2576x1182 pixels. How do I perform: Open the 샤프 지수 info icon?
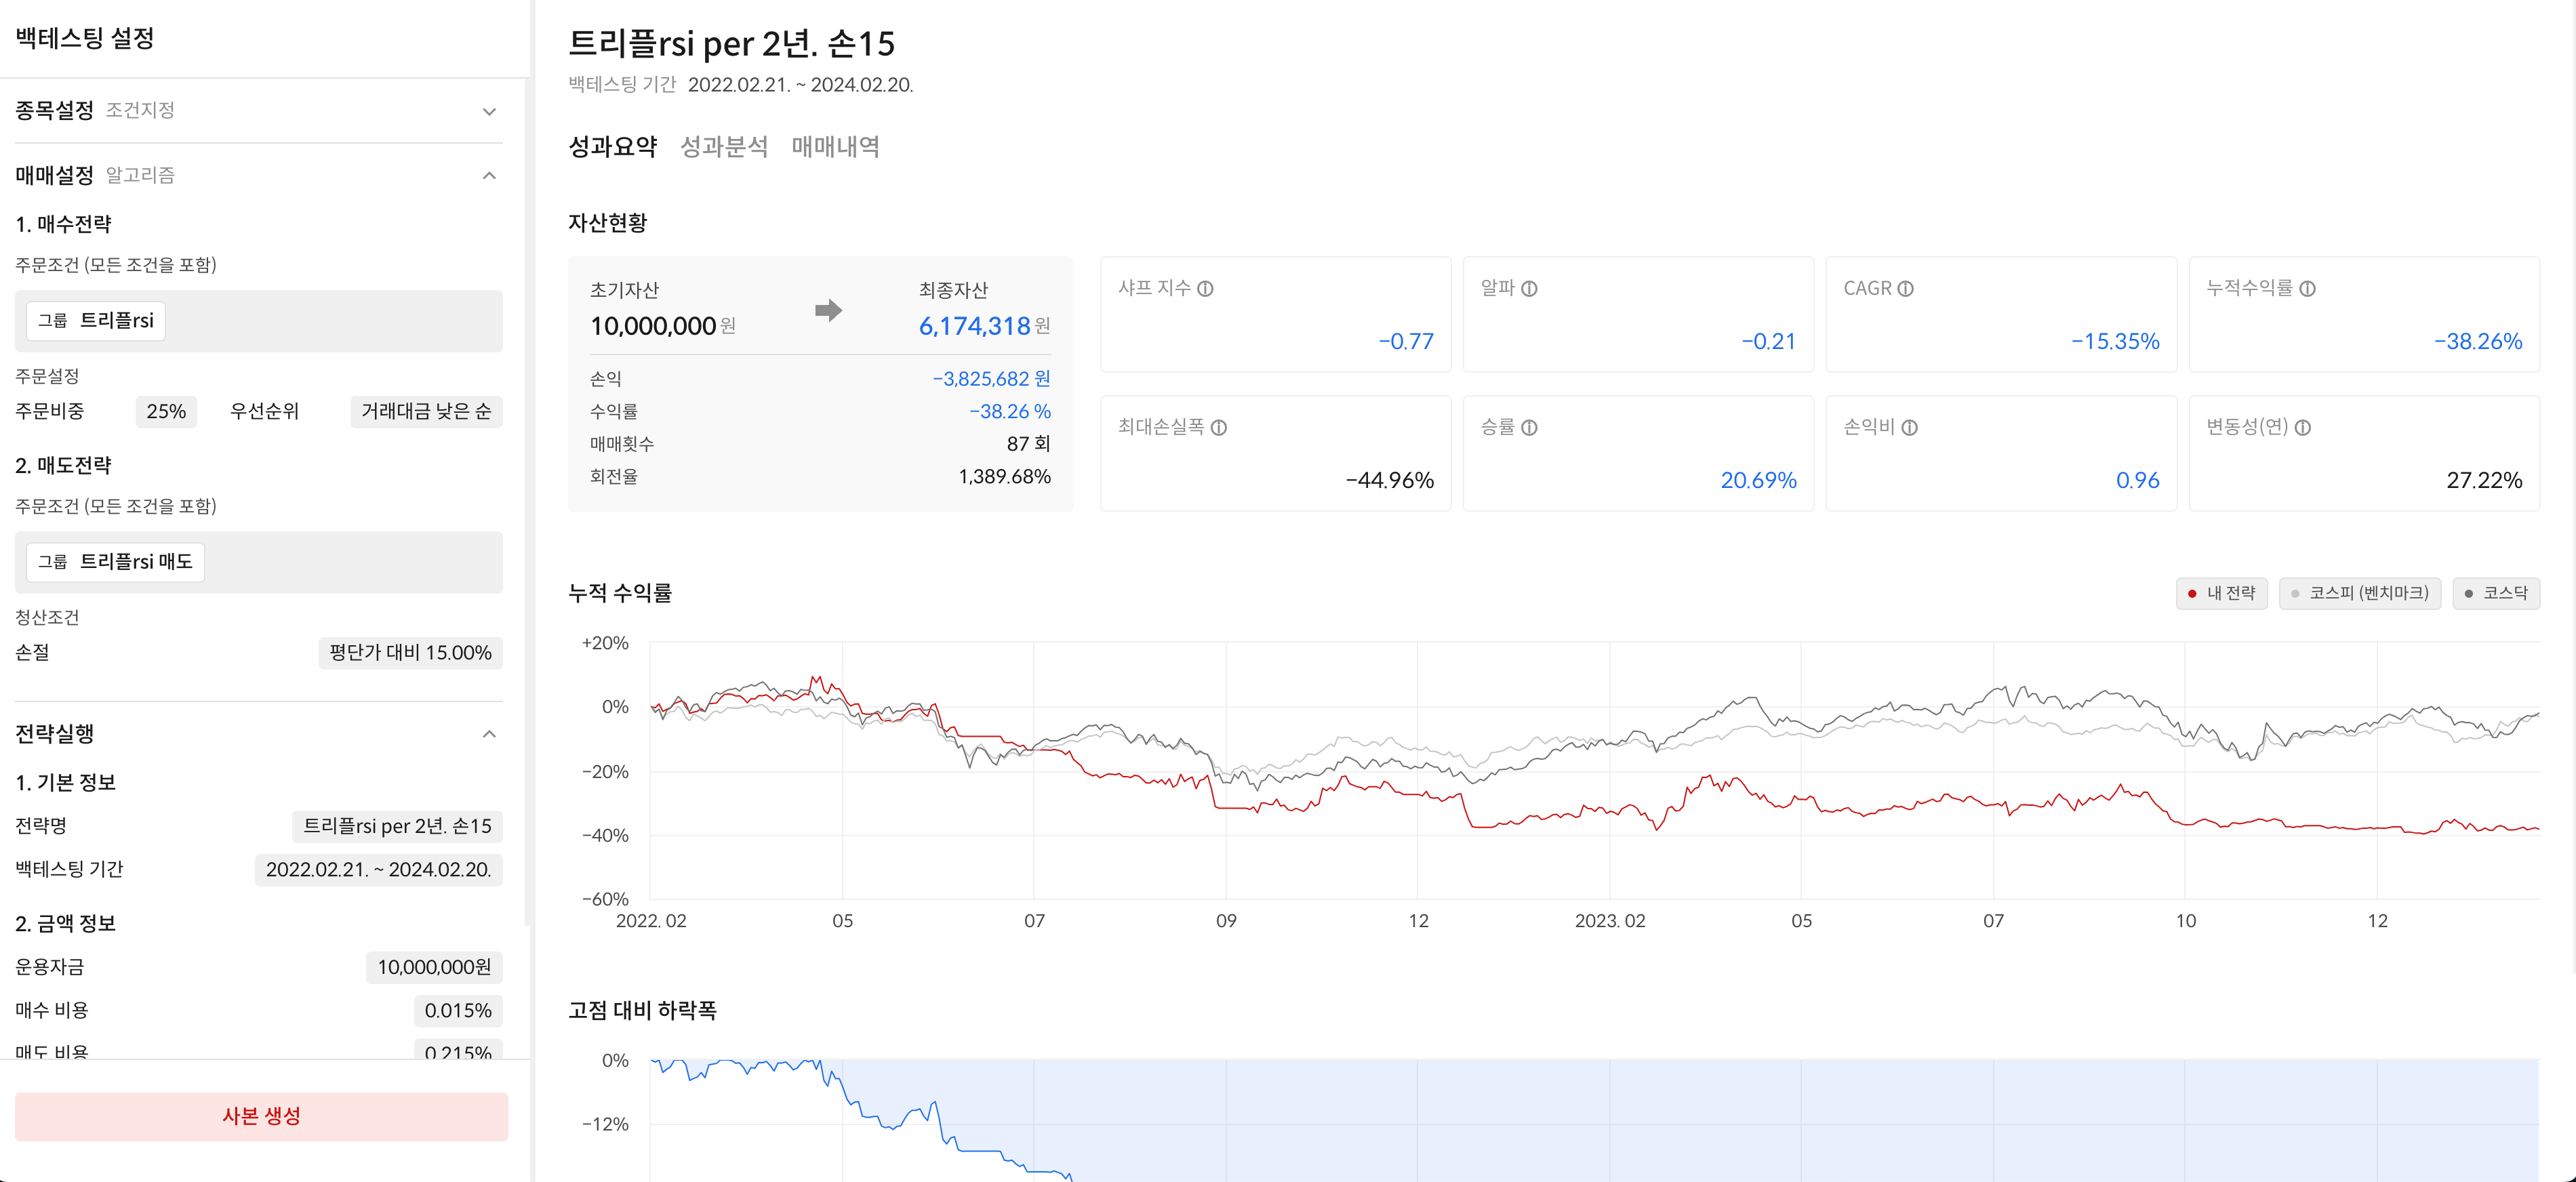1205,289
